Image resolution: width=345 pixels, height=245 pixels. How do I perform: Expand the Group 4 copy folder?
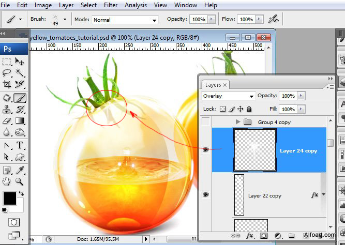(x=238, y=122)
